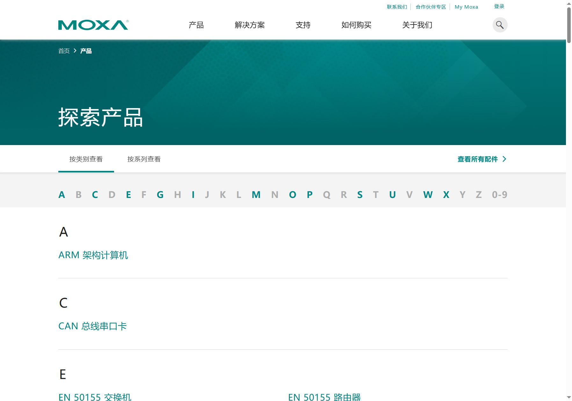
Task: Open 查看所有配件 link
Action: pos(477,159)
